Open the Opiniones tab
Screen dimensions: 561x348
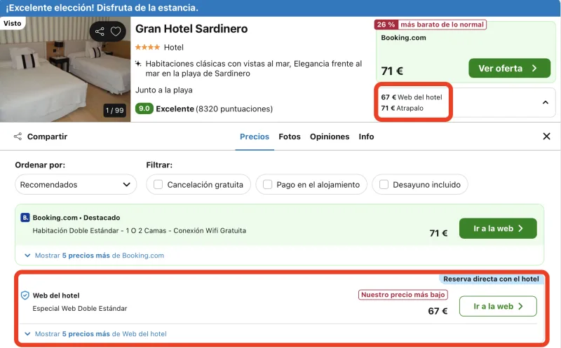coord(330,137)
